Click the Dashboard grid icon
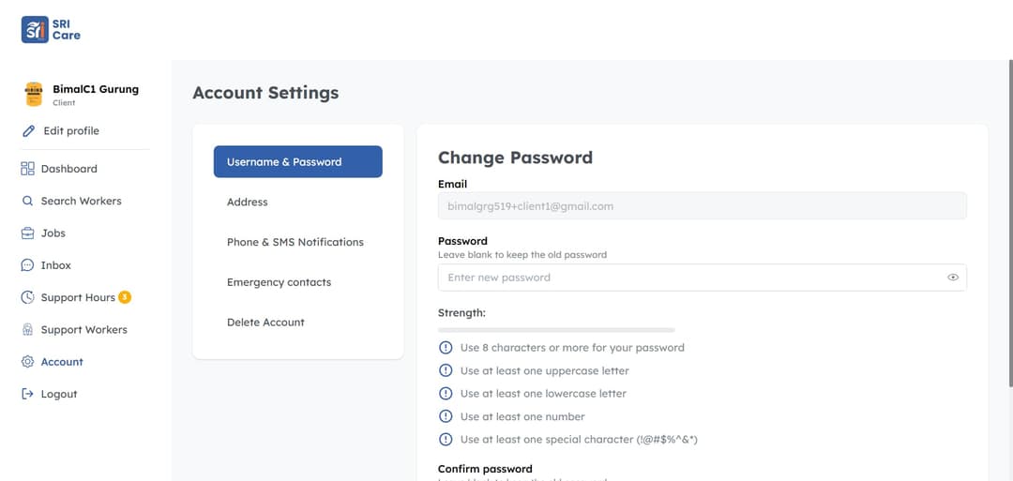The image size is (1013, 481). coord(28,169)
